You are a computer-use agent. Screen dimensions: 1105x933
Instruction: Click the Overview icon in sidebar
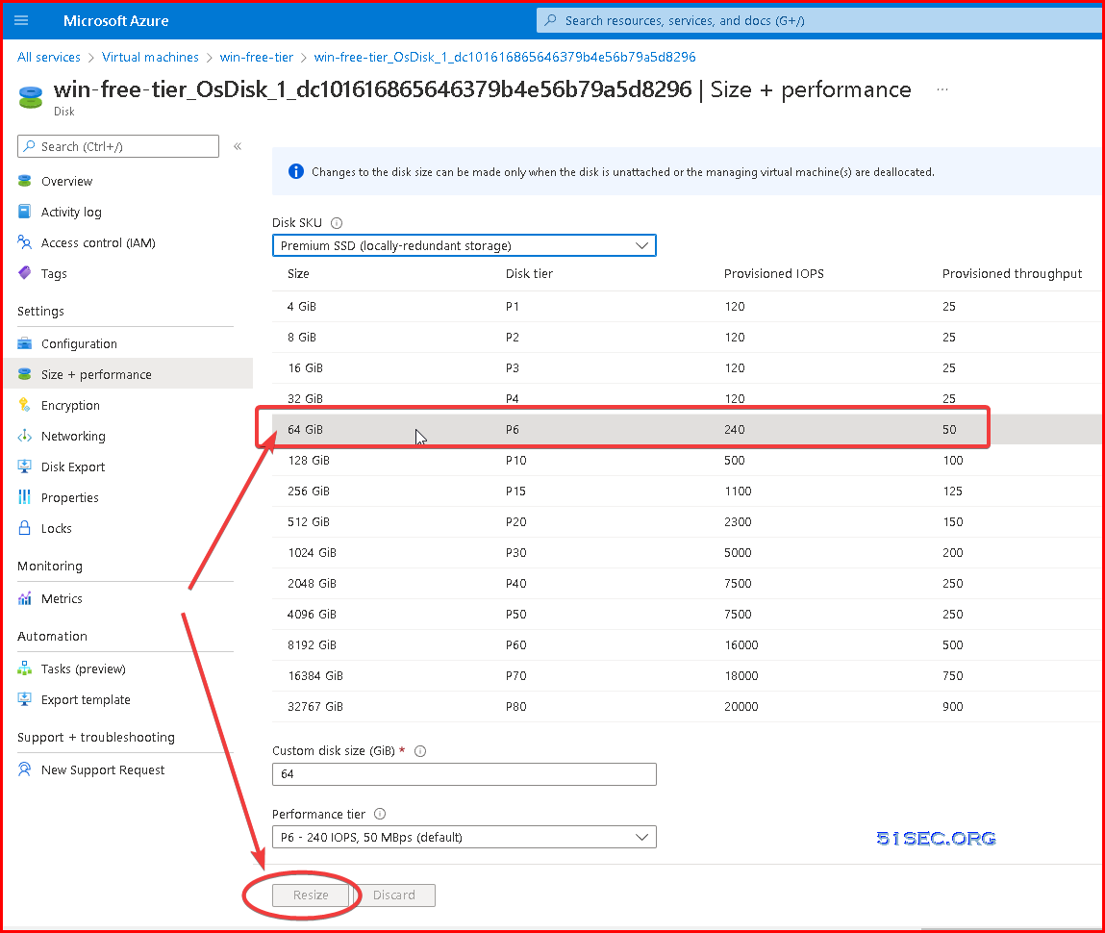pos(25,181)
